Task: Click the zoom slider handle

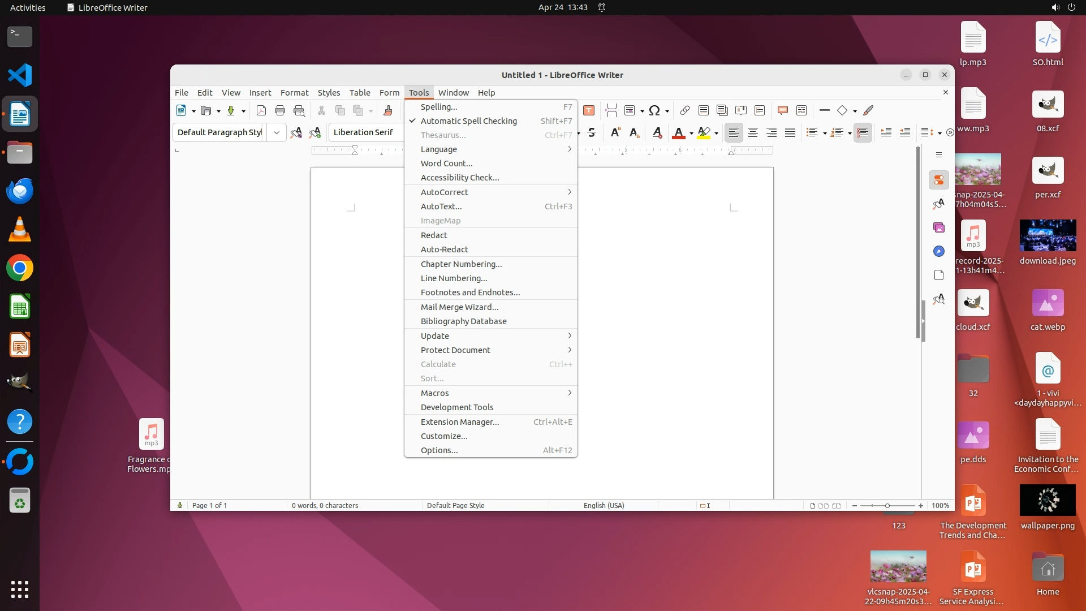Action: 887,506
